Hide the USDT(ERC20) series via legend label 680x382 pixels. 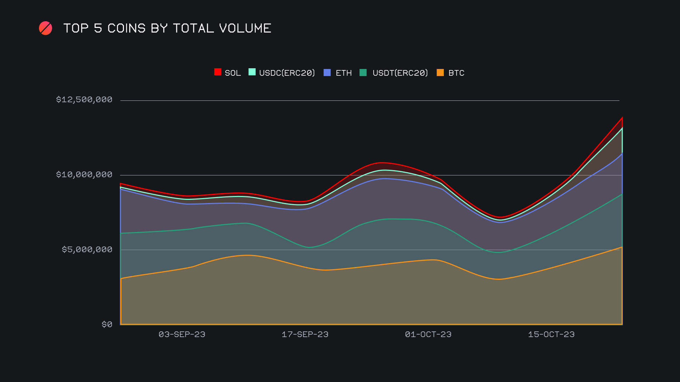[400, 73]
